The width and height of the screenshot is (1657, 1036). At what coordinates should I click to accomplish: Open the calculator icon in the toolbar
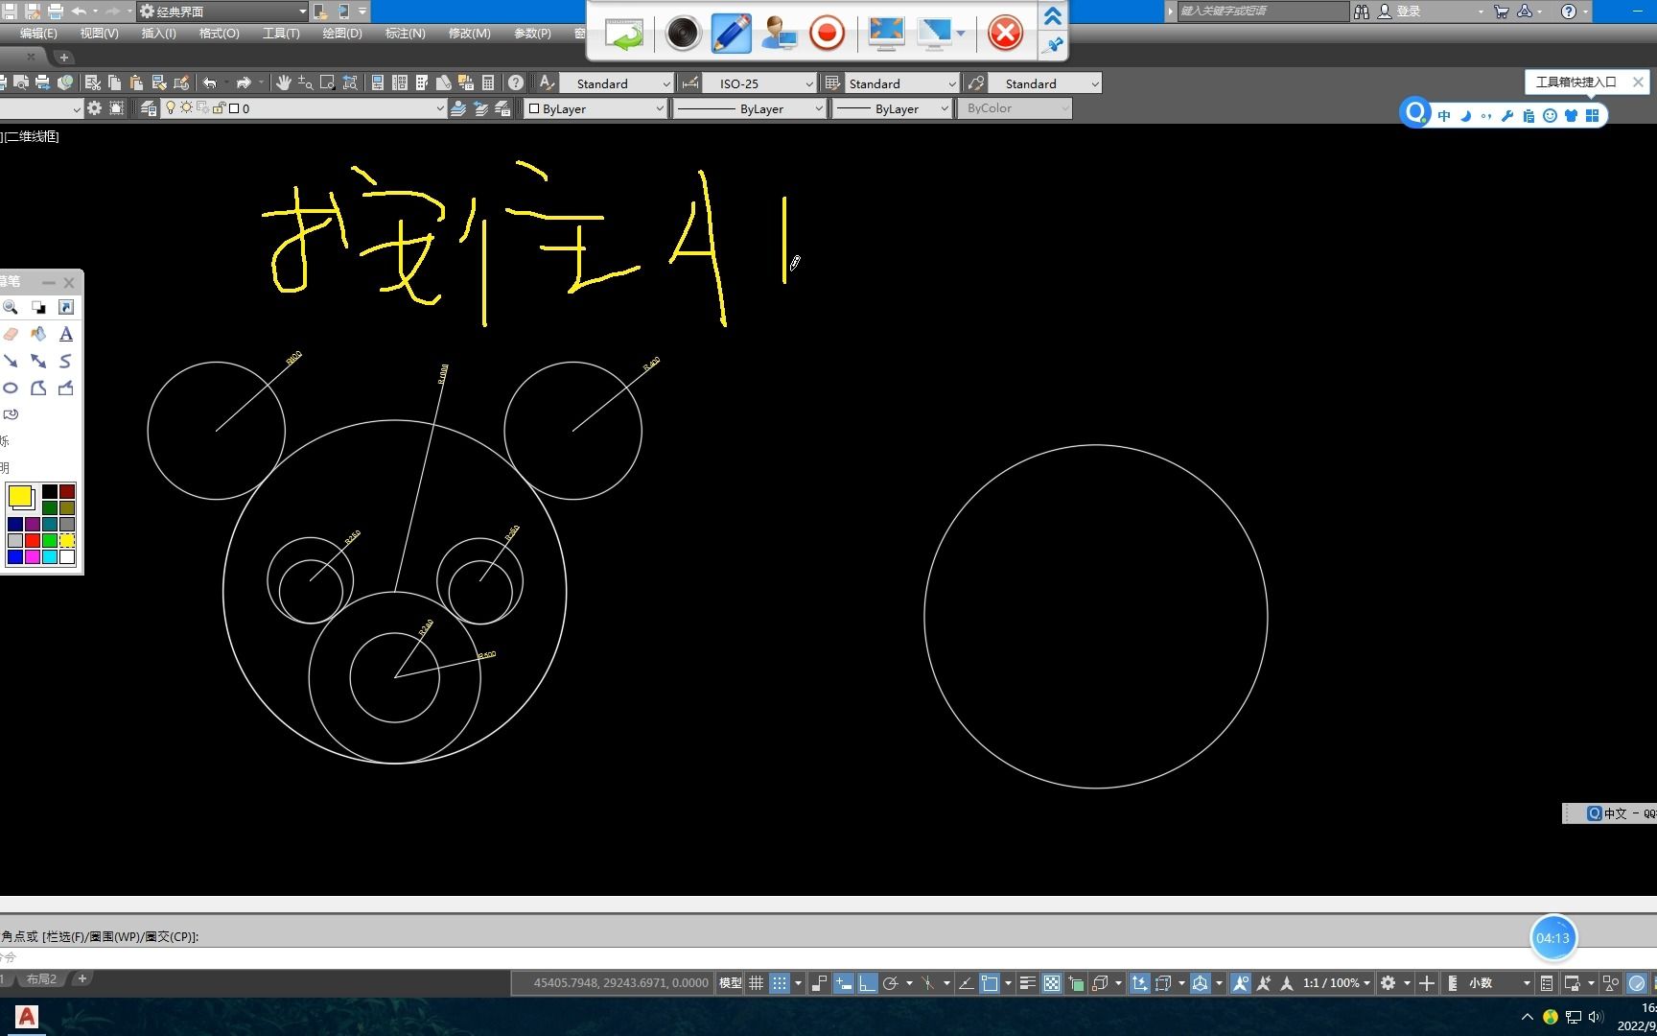coord(488,82)
